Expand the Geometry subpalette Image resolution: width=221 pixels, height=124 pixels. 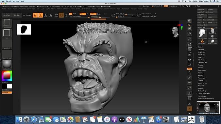pyautogui.click(x=201, y=50)
